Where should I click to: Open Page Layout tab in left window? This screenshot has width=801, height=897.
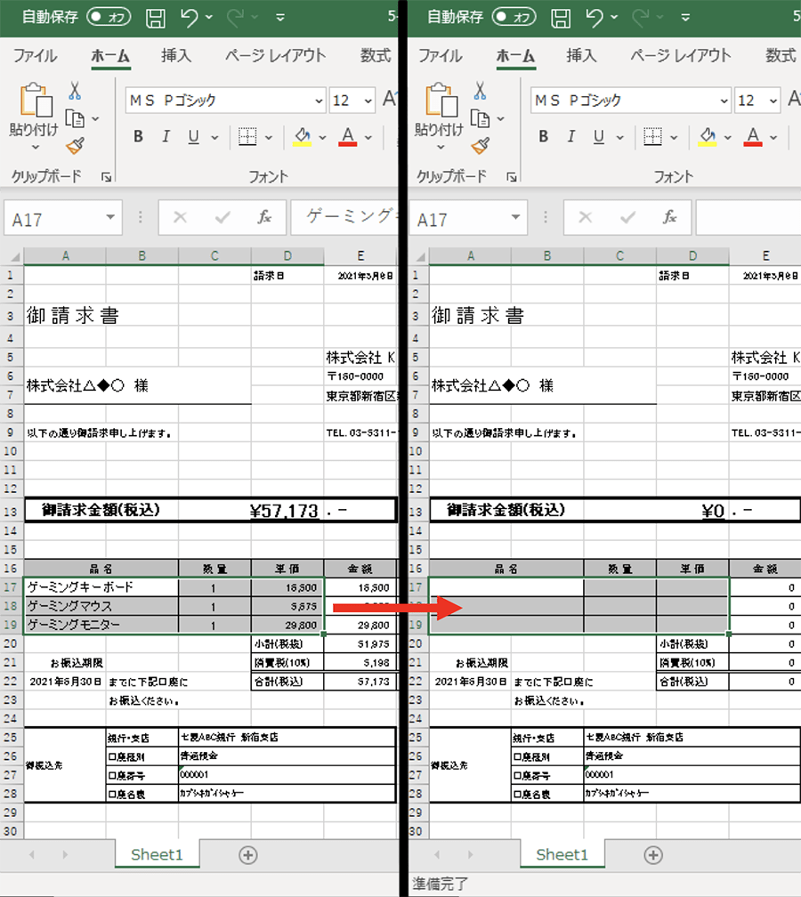click(x=275, y=55)
